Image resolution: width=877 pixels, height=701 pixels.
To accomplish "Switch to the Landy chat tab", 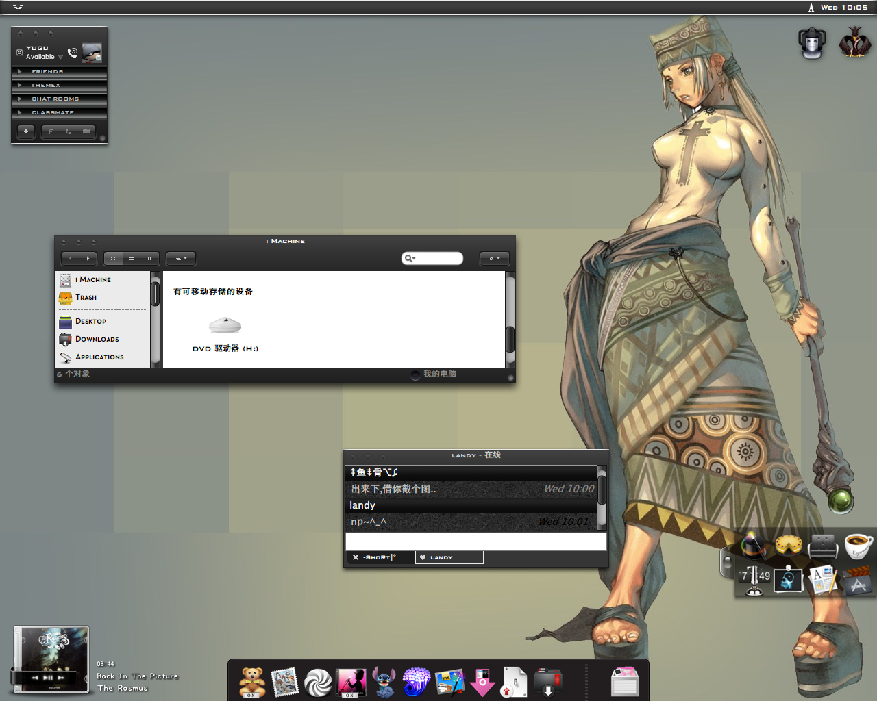I will tap(449, 557).
